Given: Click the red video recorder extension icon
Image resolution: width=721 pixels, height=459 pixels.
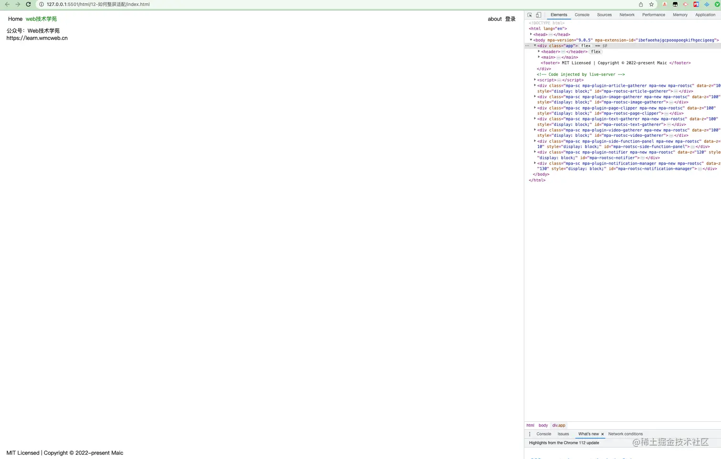Looking at the screenshot, I should [x=686, y=4].
